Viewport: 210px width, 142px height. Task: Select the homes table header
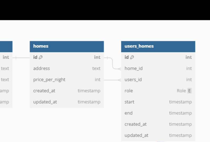click(67, 46)
